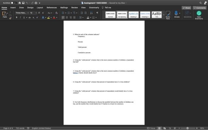The image size is (208, 130).
Task: Click the Shading paint bucket icon
Action: (x=88, y=18)
